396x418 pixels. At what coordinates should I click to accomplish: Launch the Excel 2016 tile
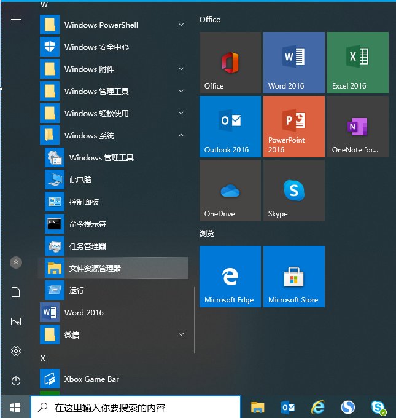(x=357, y=62)
